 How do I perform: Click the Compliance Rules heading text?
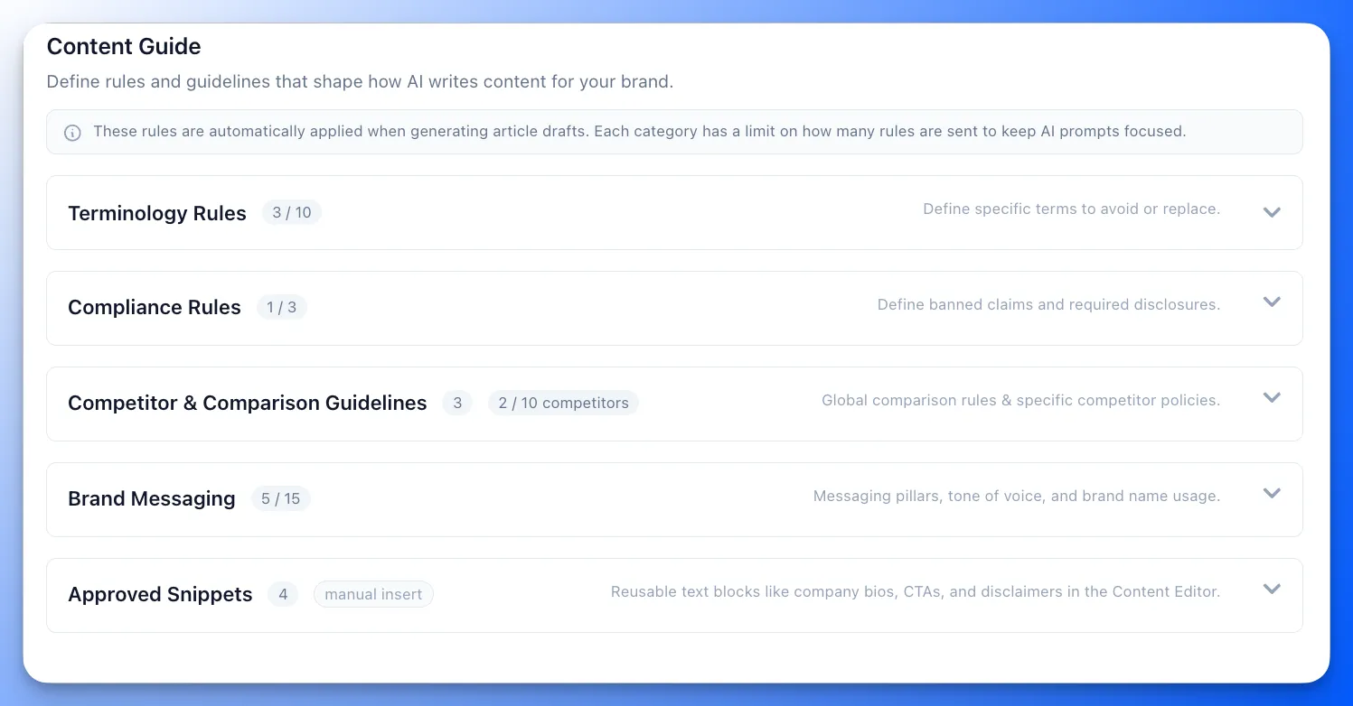pos(154,307)
